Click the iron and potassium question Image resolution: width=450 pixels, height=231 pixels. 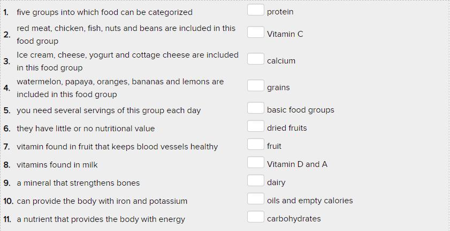[102, 201]
